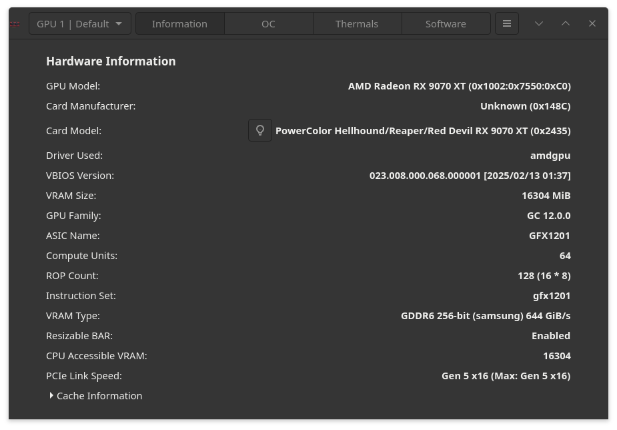Click the Hardware Information heading

pyautogui.click(x=111, y=61)
